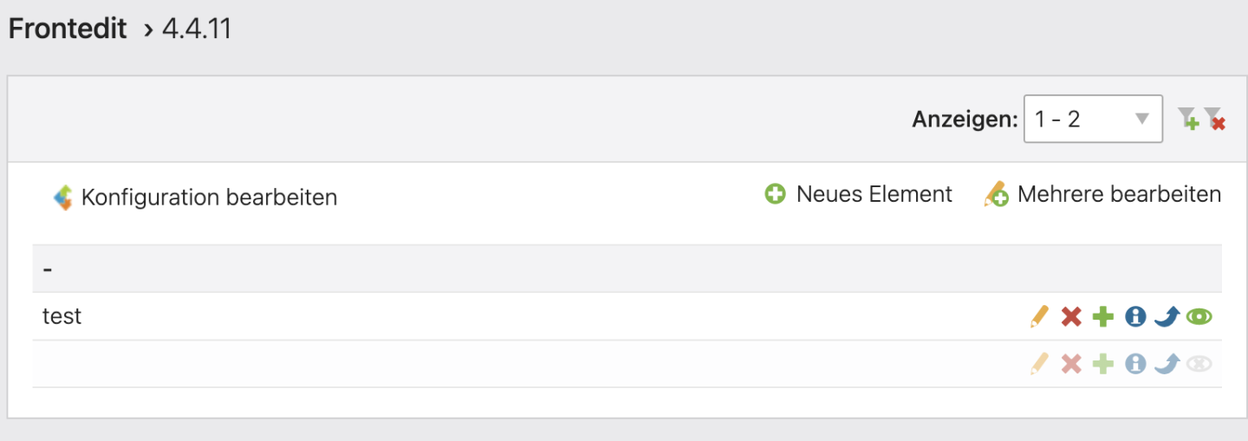The image size is (1248, 441).
Task: Show info details for the test element
Action: (x=1135, y=317)
